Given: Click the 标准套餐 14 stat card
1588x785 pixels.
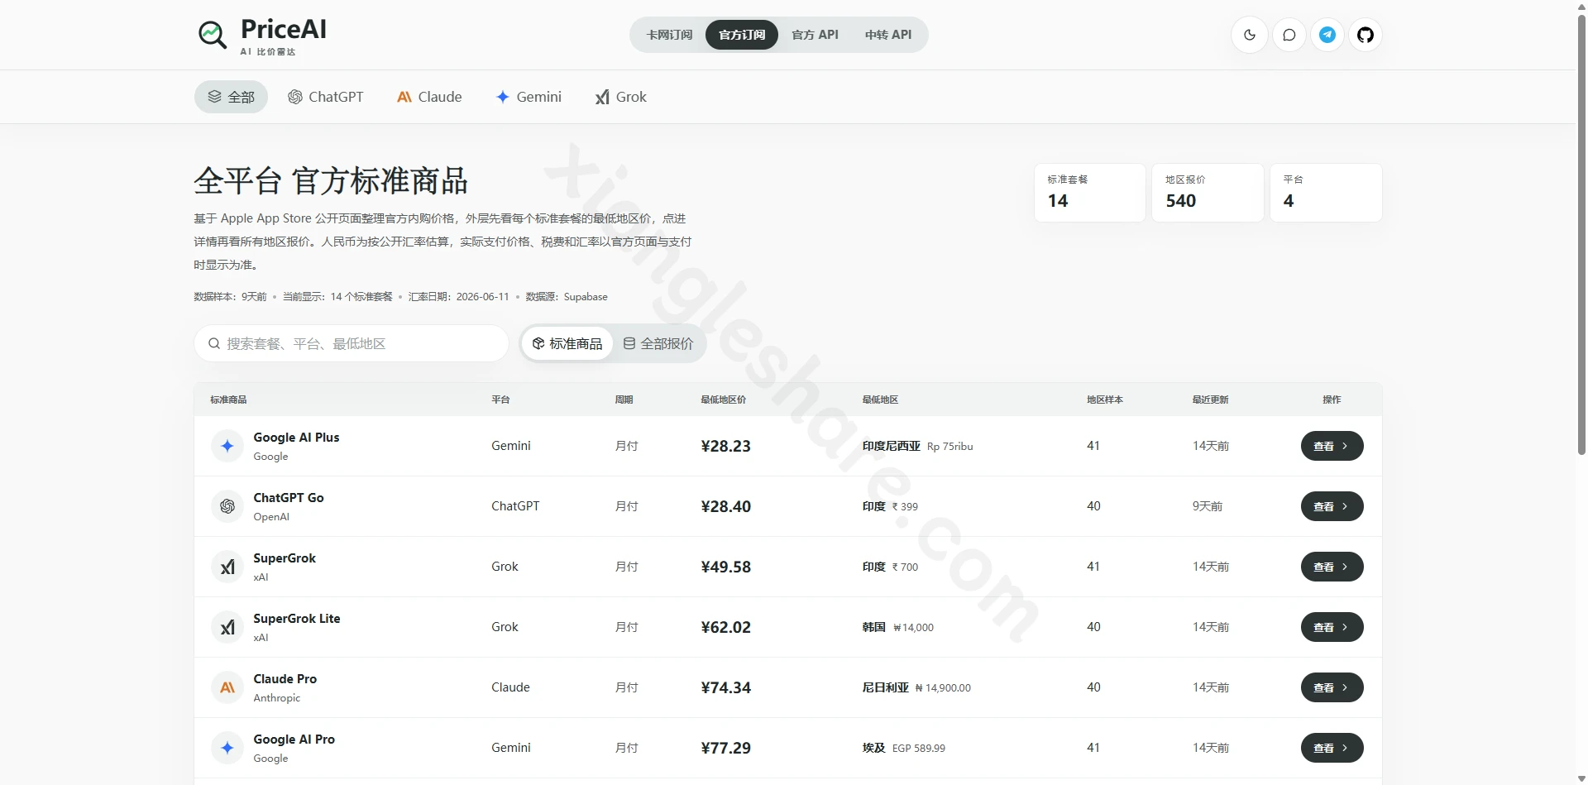Looking at the screenshot, I should pos(1090,193).
